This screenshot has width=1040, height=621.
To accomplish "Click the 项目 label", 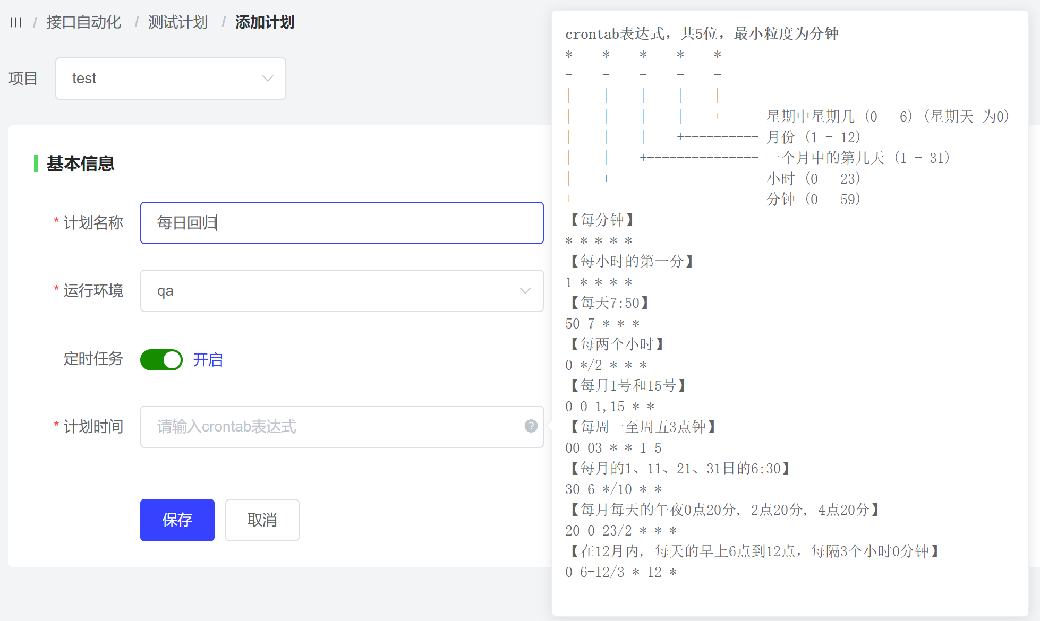I will tap(23, 79).
